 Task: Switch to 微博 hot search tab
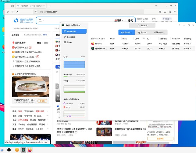[x=46, y=43]
